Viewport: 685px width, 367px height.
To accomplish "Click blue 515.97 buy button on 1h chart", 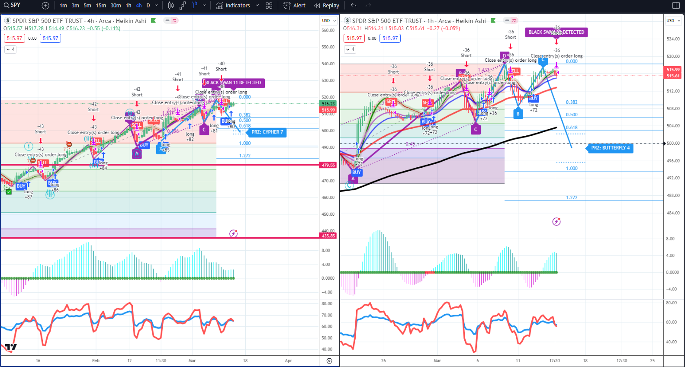I will tap(390, 38).
